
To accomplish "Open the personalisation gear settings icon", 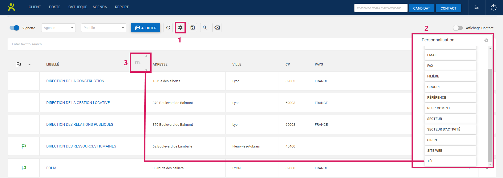I will tap(180, 28).
